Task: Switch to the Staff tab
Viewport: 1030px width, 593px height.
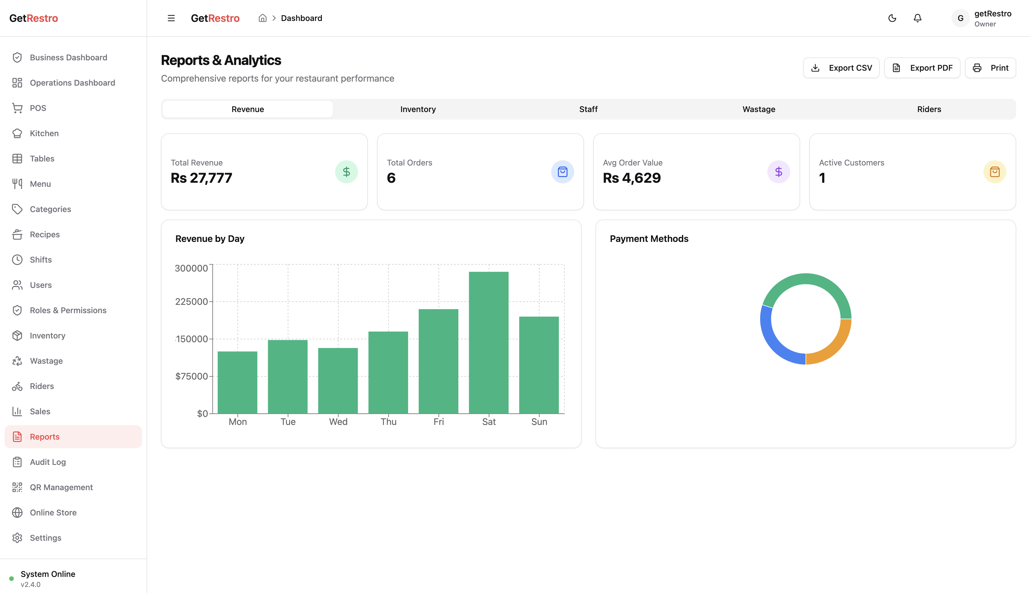Action: point(588,109)
